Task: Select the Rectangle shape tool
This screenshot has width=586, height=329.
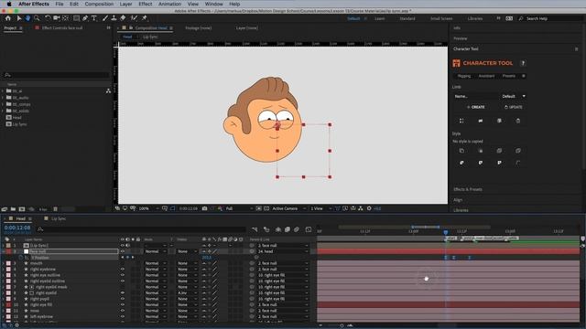Action: [x=77, y=18]
